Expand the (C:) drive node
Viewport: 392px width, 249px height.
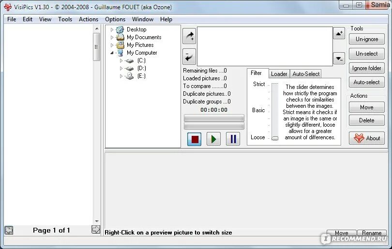[121, 61]
